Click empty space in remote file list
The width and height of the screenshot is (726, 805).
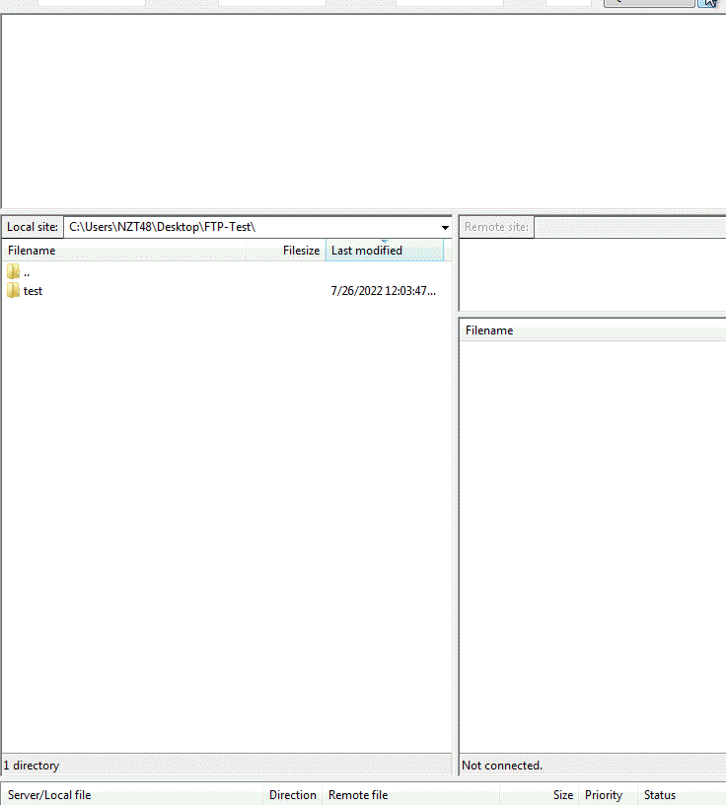coord(592,543)
